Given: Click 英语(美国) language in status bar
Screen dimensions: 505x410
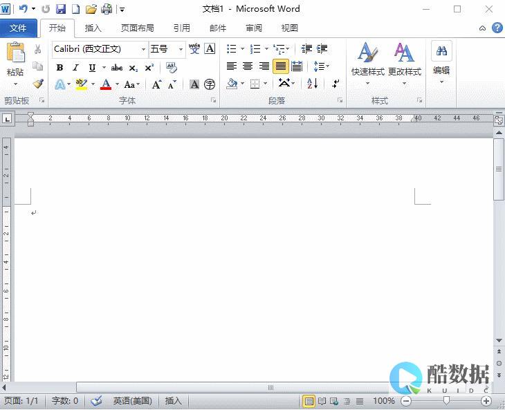Looking at the screenshot, I should pos(132,401).
